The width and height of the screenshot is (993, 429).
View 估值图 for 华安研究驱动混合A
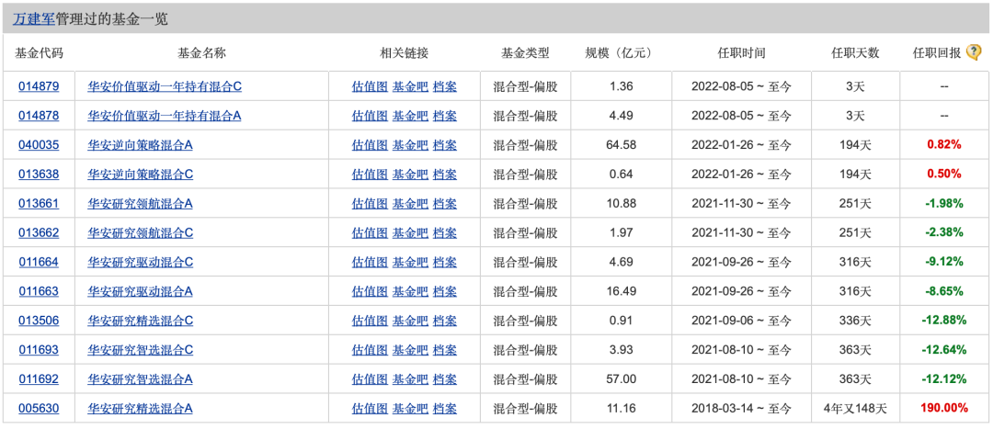coord(370,292)
